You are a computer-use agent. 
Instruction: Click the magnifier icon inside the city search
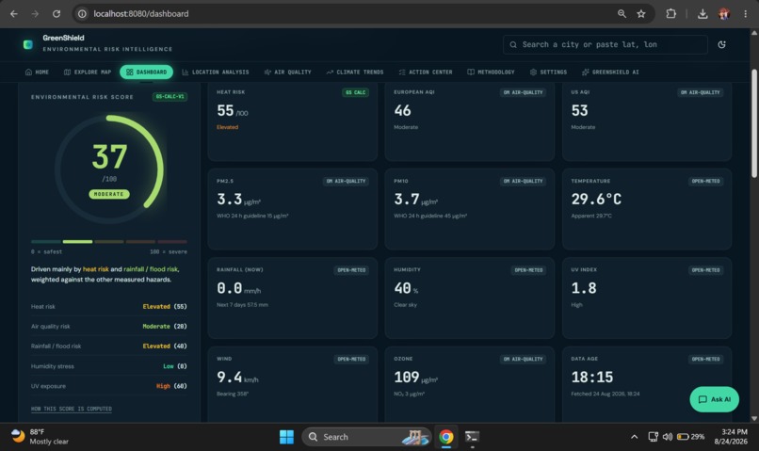pyautogui.click(x=513, y=44)
